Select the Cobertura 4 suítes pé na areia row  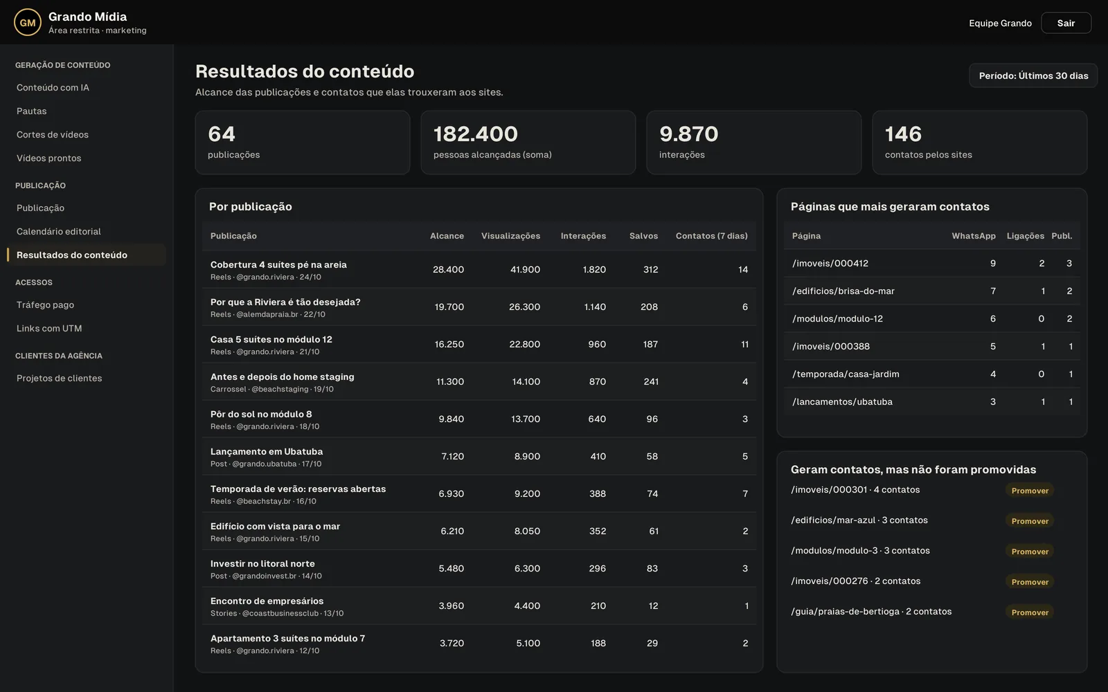(x=479, y=269)
